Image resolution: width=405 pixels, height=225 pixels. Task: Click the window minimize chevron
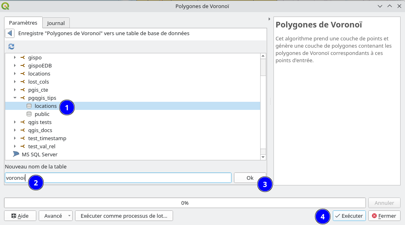(380, 6)
